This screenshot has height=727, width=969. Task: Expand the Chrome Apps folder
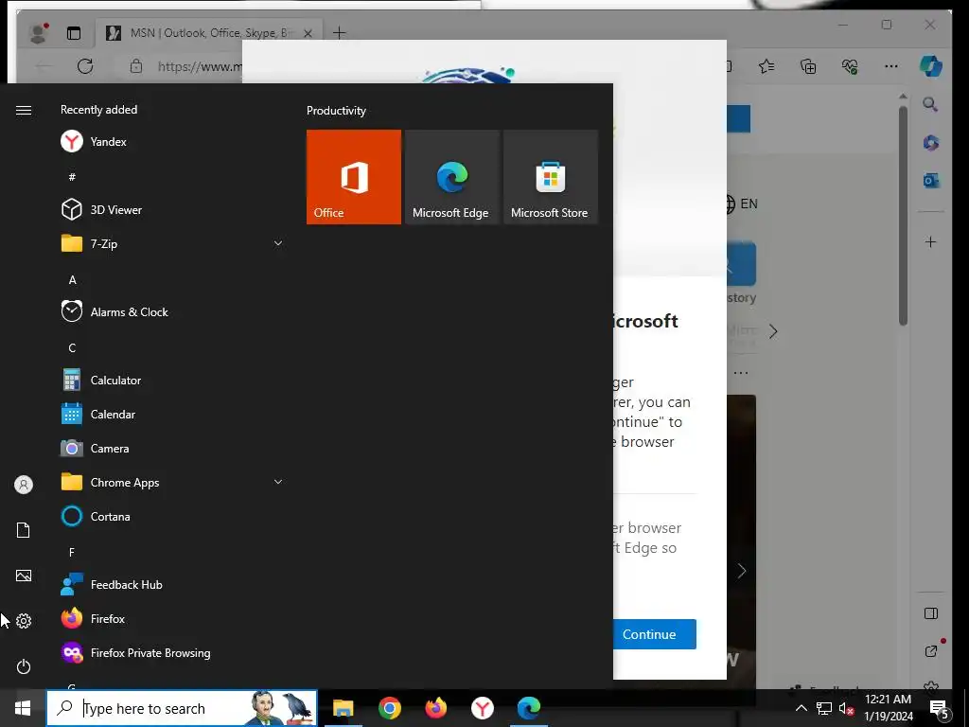[171, 482]
